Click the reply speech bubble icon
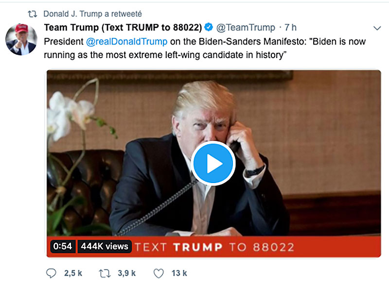The height and width of the screenshot is (286, 389). click(x=53, y=273)
